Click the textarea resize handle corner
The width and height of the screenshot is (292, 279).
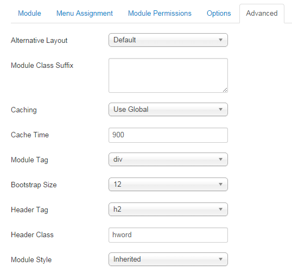point(225,90)
